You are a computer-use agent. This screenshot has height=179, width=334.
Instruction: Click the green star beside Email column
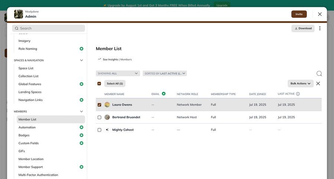164,94
